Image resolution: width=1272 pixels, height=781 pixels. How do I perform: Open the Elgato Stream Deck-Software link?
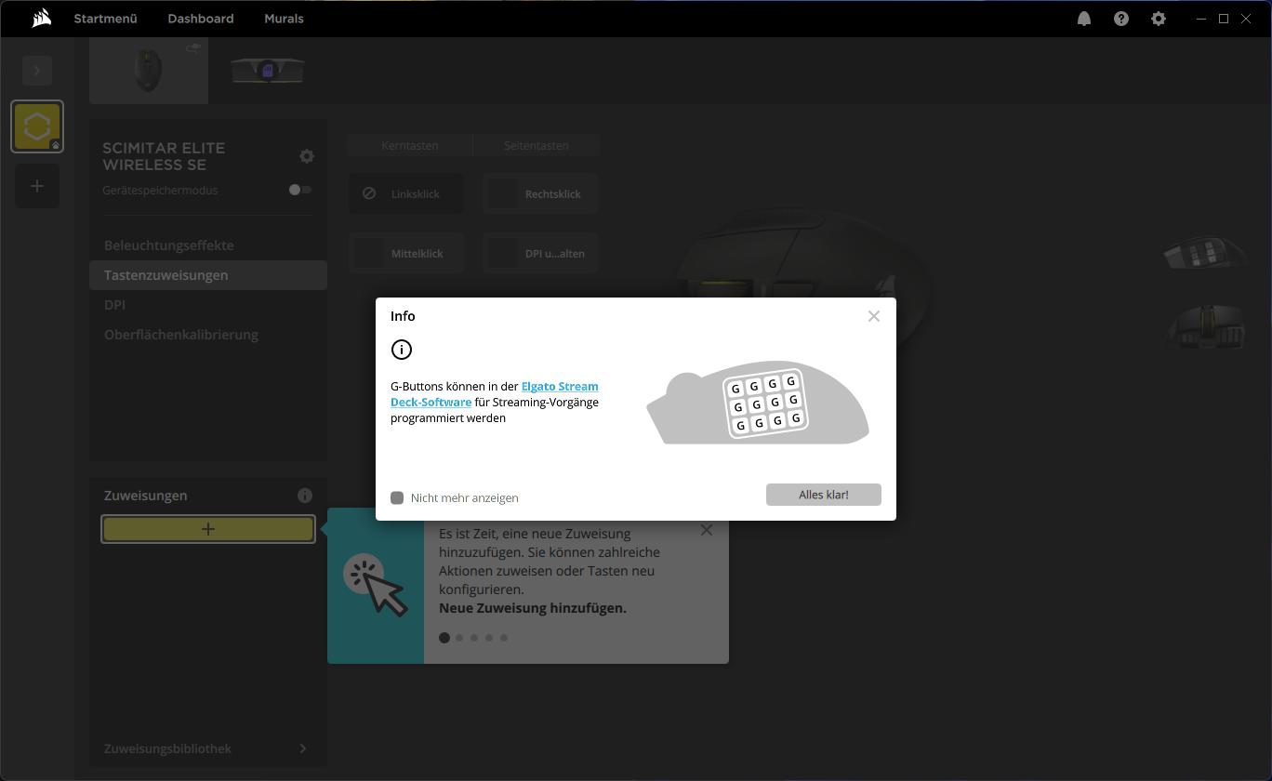[x=559, y=387]
